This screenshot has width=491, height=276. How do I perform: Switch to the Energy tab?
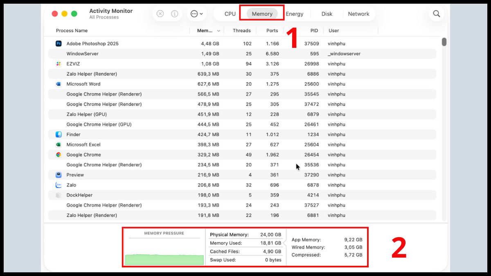coord(295,14)
